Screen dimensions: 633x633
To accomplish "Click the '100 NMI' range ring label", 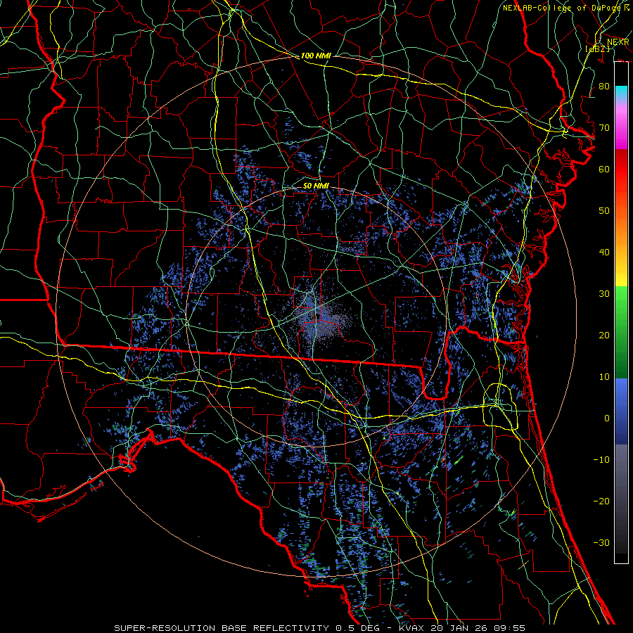I will pyautogui.click(x=316, y=56).
